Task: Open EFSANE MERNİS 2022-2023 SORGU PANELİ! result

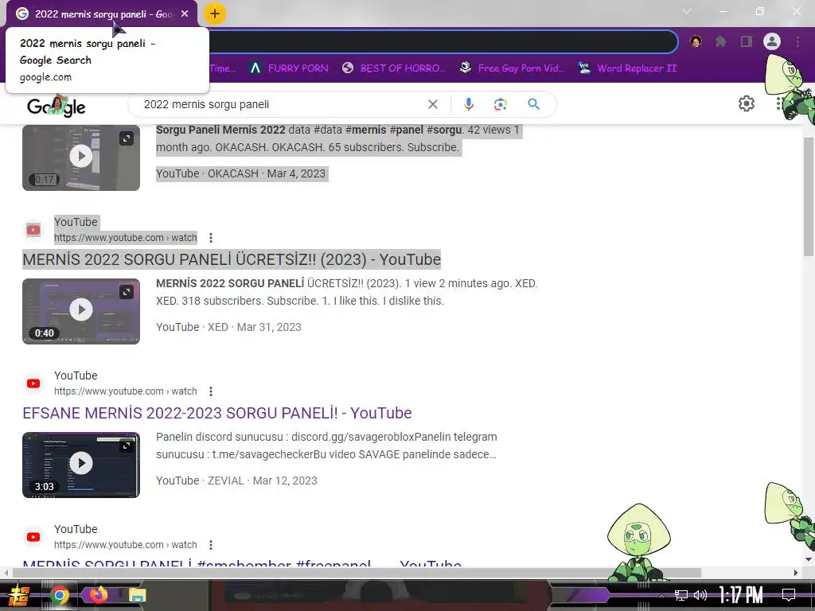Action: 216,413
